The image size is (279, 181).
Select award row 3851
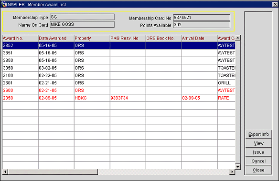point(119,53)
